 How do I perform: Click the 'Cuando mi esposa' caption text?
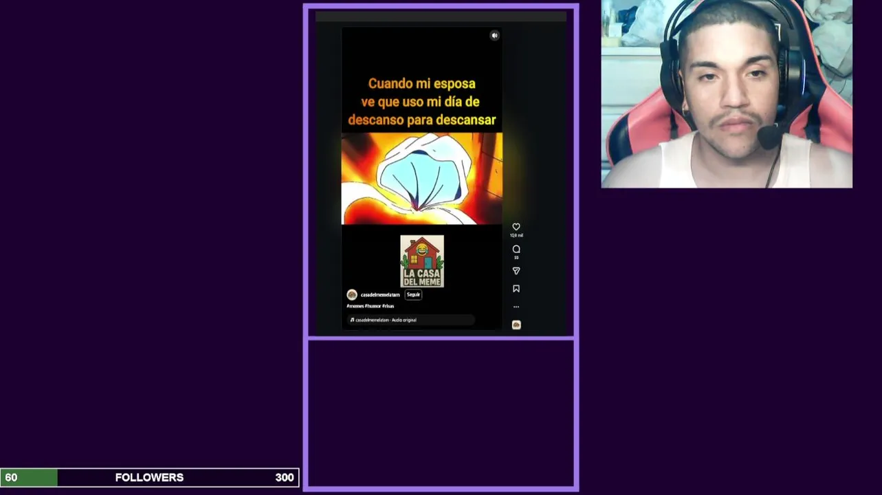pos(422,102)
